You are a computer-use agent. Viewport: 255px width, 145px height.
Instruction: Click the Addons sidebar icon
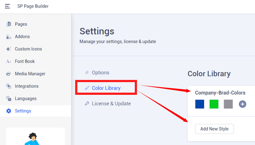9,37
